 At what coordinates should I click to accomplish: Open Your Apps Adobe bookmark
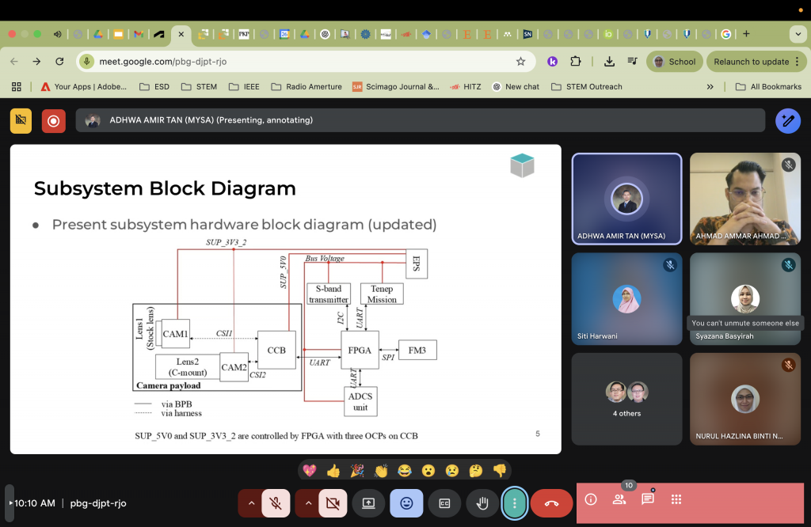[83, 87]
